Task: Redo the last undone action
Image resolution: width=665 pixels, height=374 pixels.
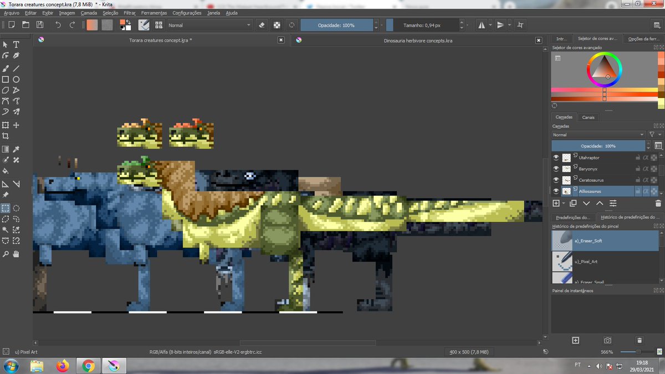Action: pos(73,25)
